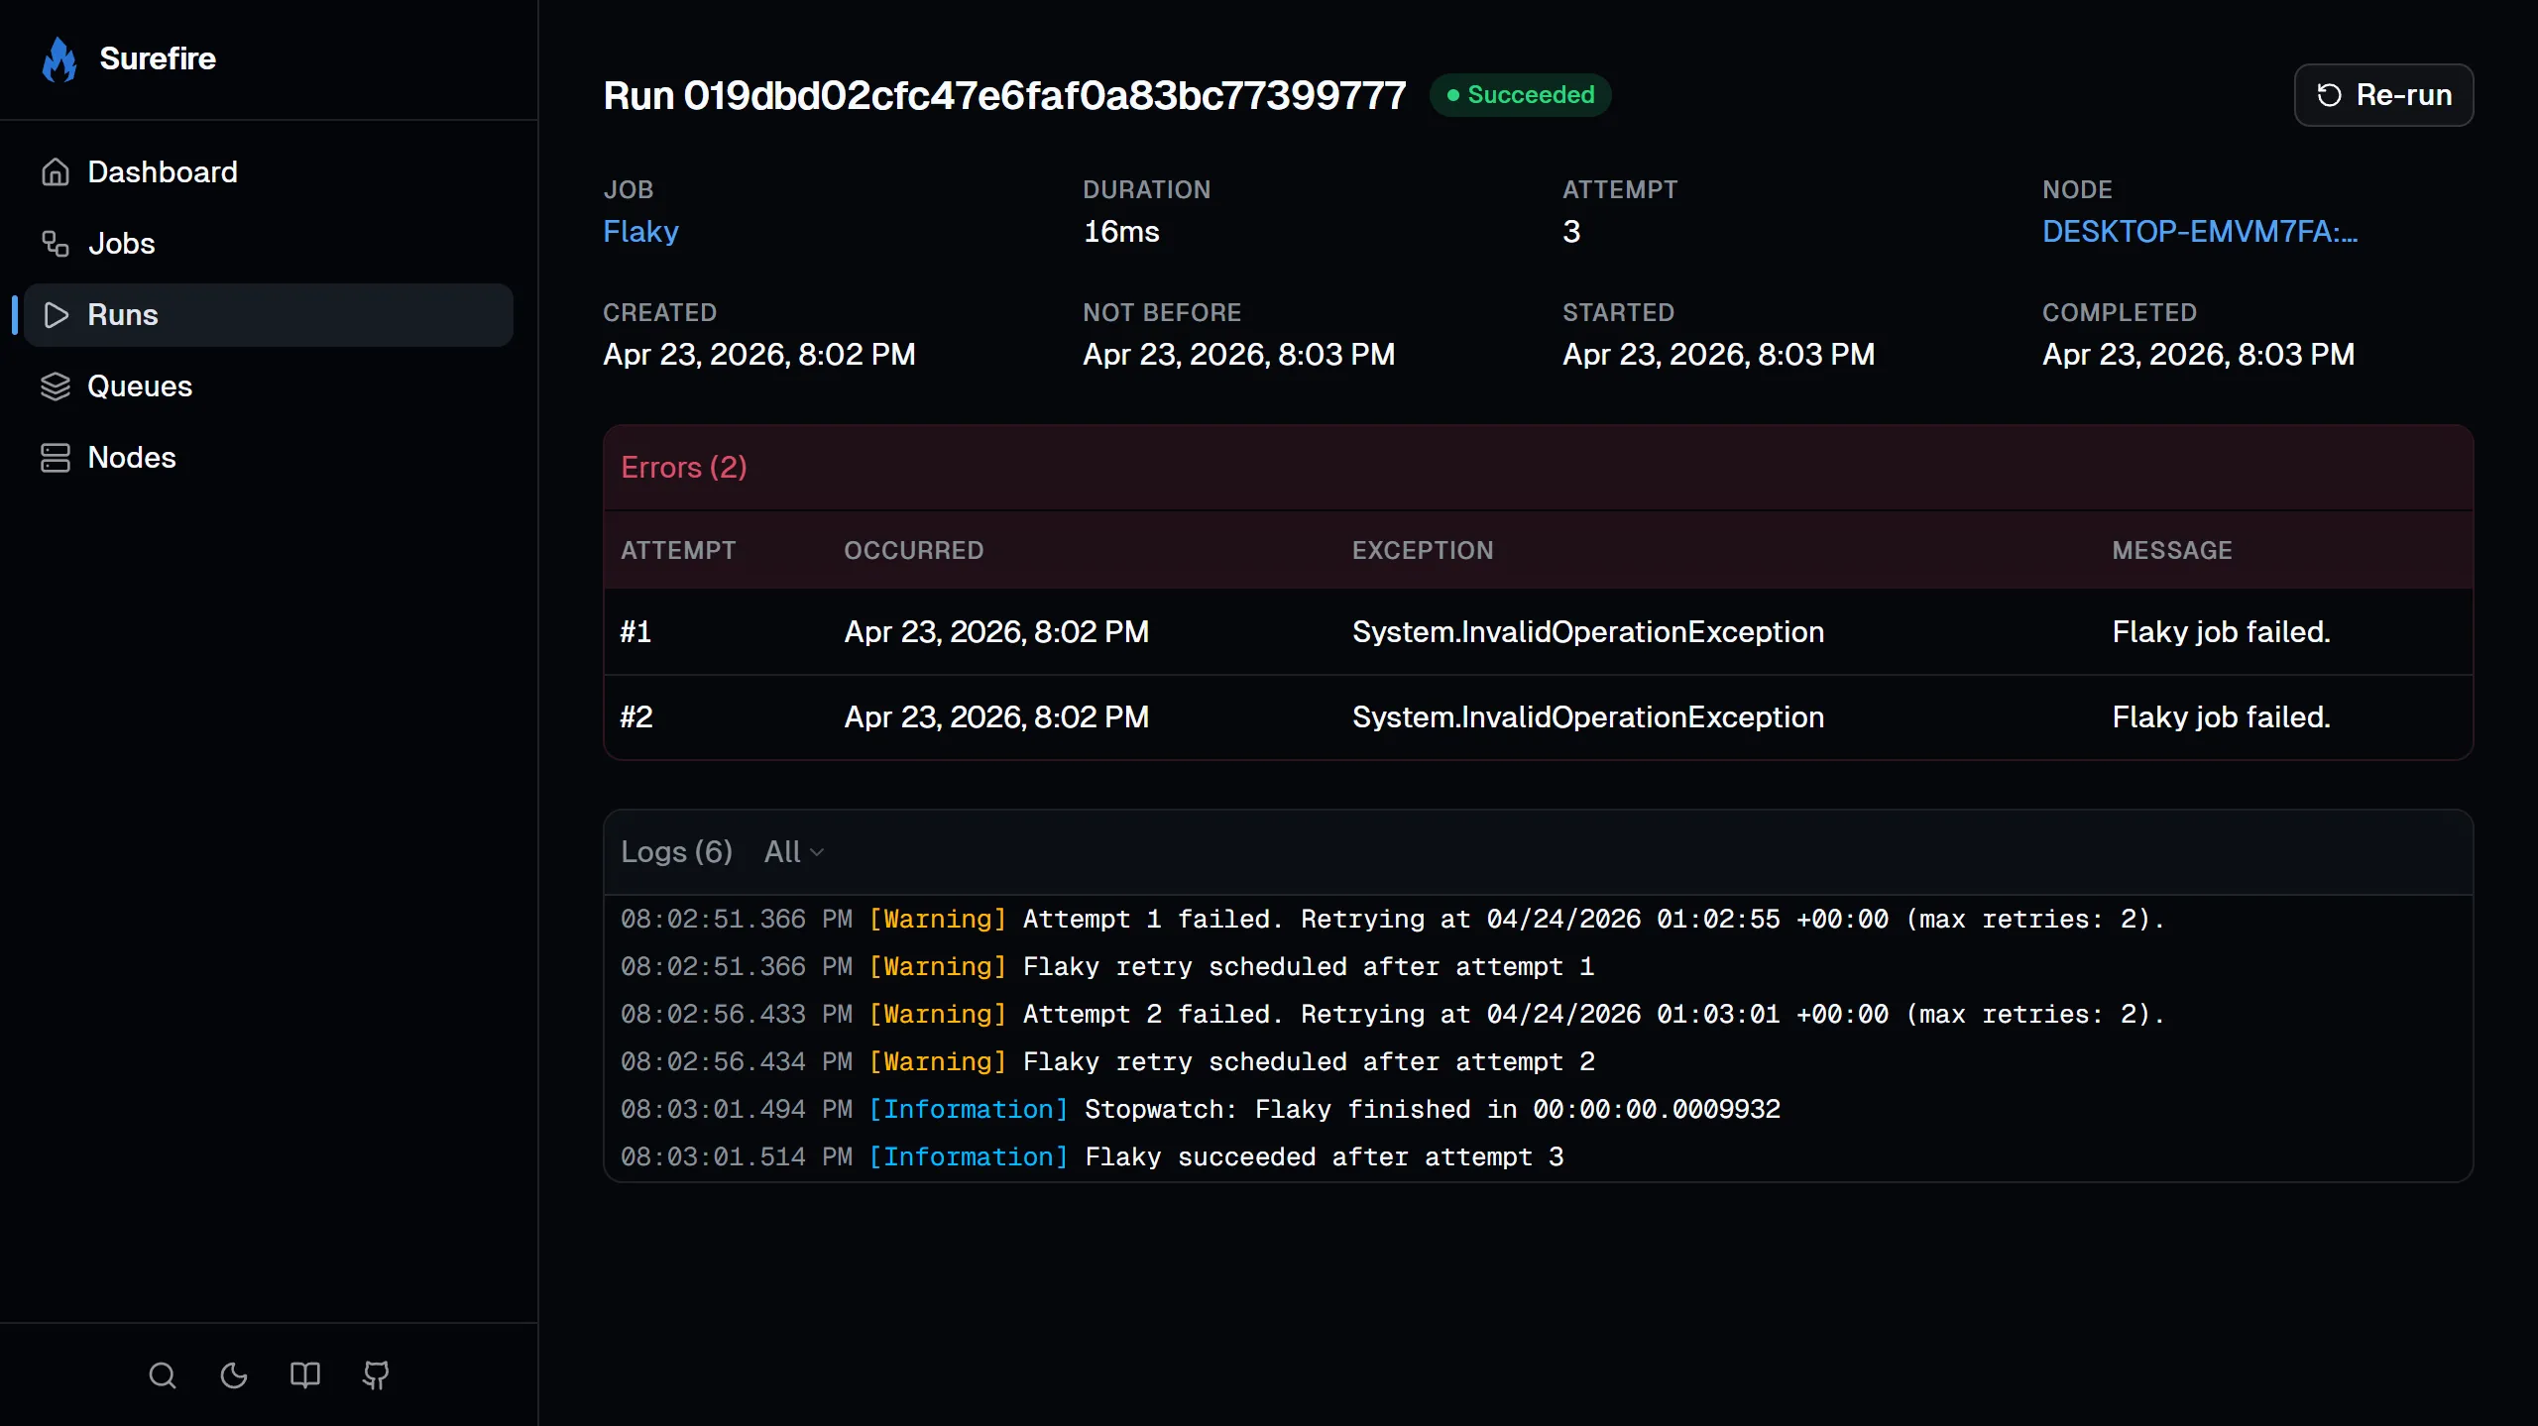This screenshot has width=2538, height=1426.
Task: Click the Created timestamp 8:02 PM
Action: coord(759,355)
